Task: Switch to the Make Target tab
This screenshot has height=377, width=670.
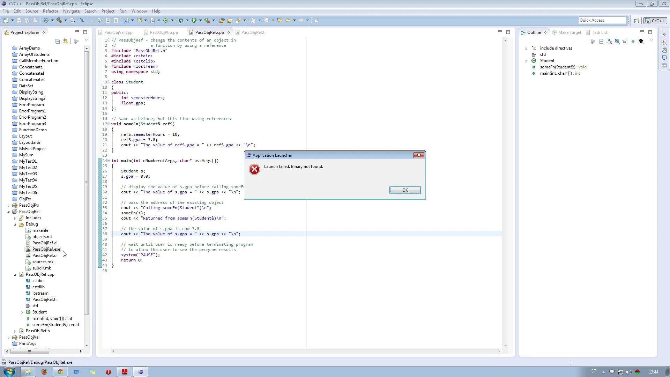Action: tap(567, 32)
